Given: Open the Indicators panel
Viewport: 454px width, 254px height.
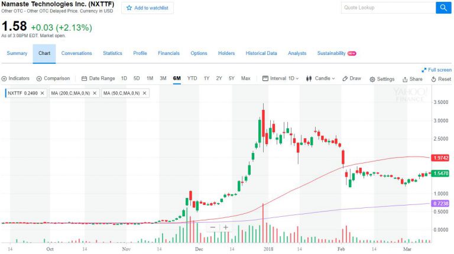Looking at the screenshot, I should [x=16, y=79].
